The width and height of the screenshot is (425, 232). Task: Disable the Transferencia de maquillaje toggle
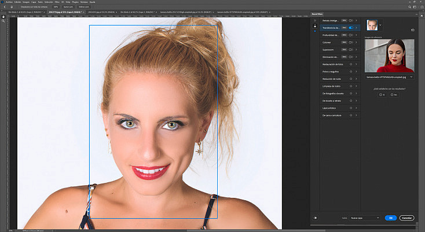pyautogui.click(x=351, y=28)
